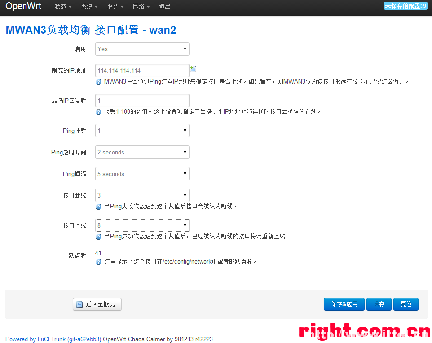This screenshot has height=343, width=432.
Task: Open the 服务 menu
Action: pyautogui.click(x=115, y=6)
